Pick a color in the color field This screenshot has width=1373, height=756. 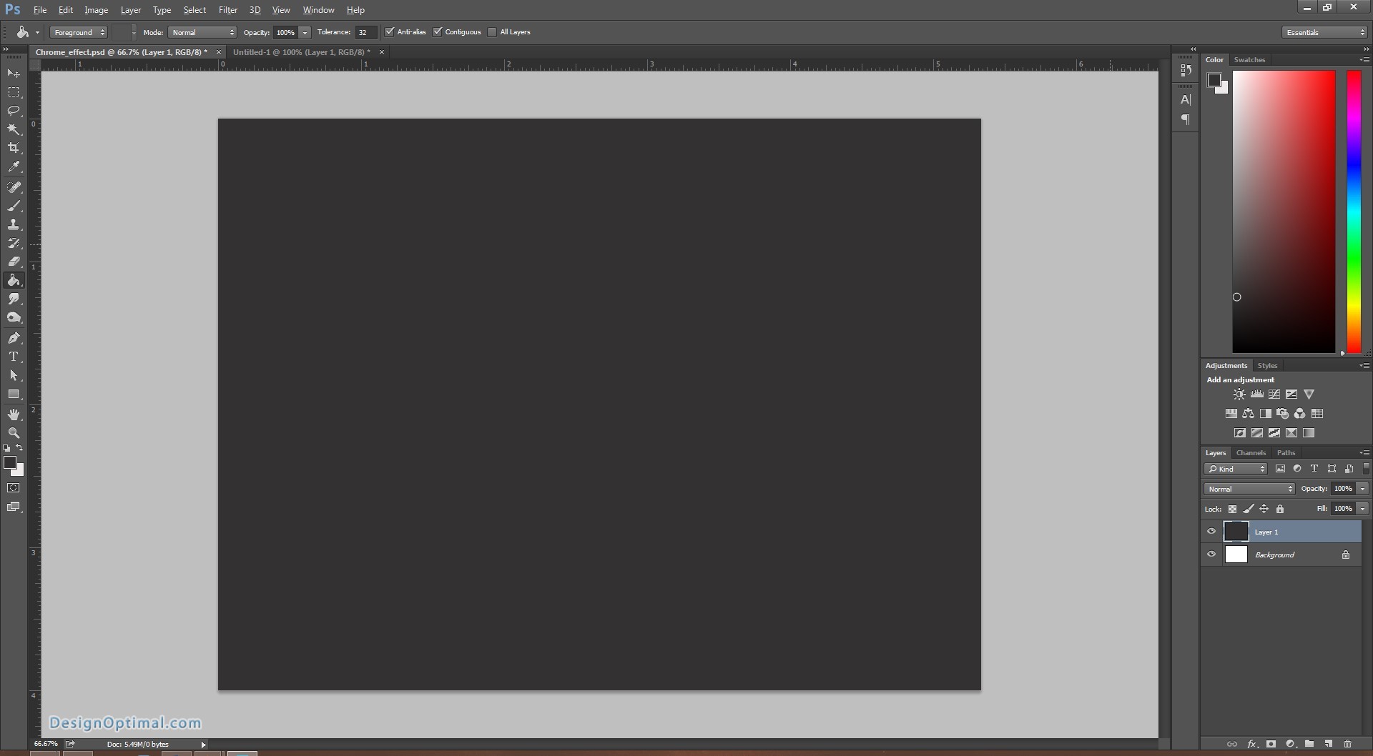[1284, 212]
